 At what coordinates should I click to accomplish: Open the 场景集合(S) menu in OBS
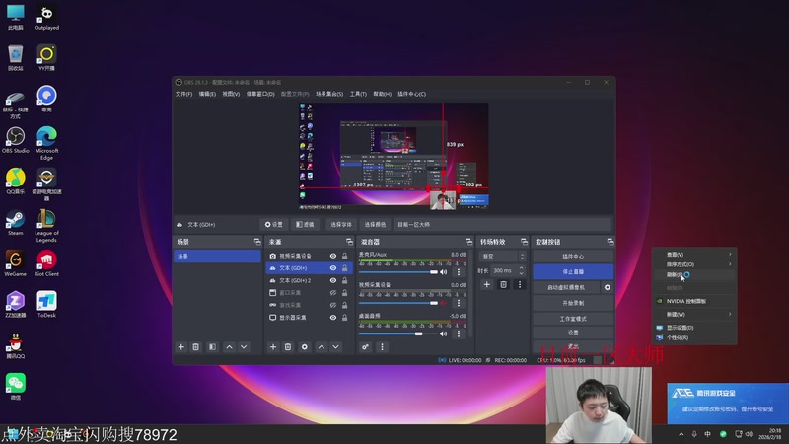329,94
